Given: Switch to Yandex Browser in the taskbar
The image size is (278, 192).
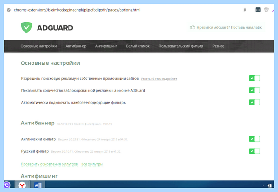Looking at the screenshot, I should tap(22, 185).
